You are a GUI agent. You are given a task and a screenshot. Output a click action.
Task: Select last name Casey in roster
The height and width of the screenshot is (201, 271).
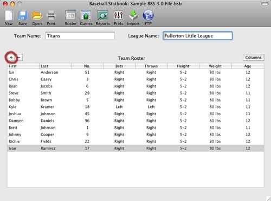(x=46, y=79)
